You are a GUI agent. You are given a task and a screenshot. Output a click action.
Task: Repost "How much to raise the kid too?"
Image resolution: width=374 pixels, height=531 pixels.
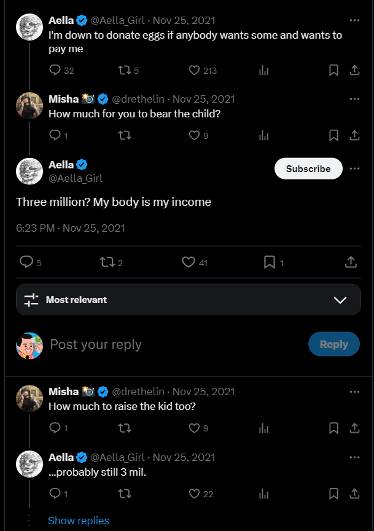point(125,428)
